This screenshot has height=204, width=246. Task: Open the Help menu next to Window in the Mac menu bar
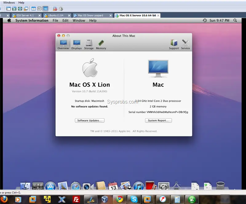[x=93, y=21]
